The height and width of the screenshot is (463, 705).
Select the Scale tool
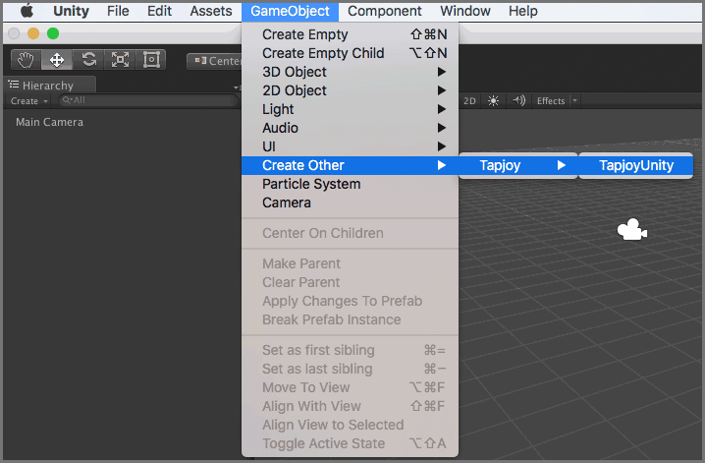click(x=120, y=60)
